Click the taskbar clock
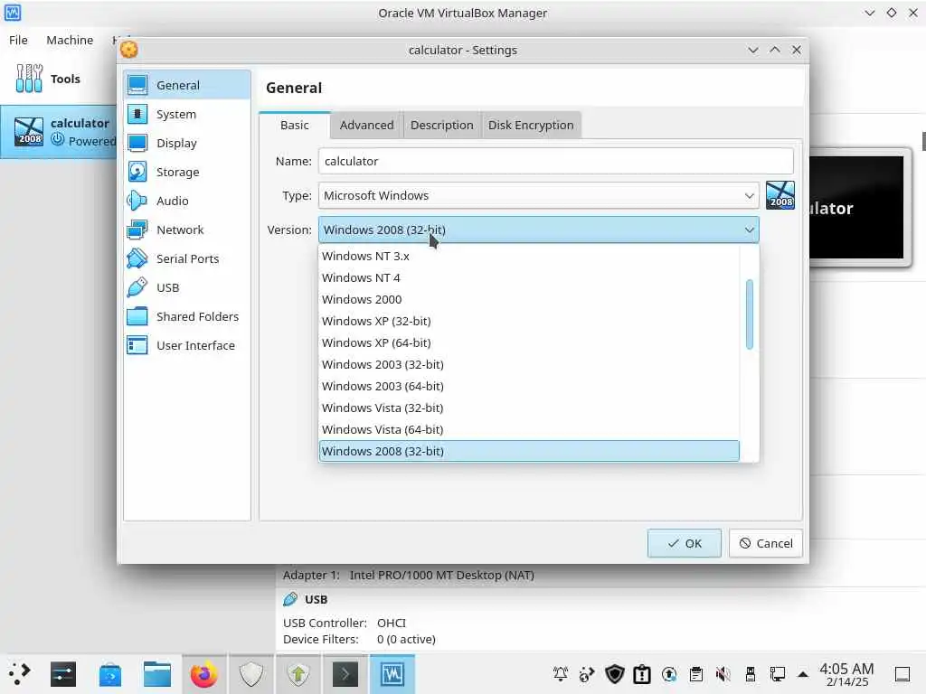Image resolution: width=926 pixels, height=694 pixels. (x=846, y=674)
